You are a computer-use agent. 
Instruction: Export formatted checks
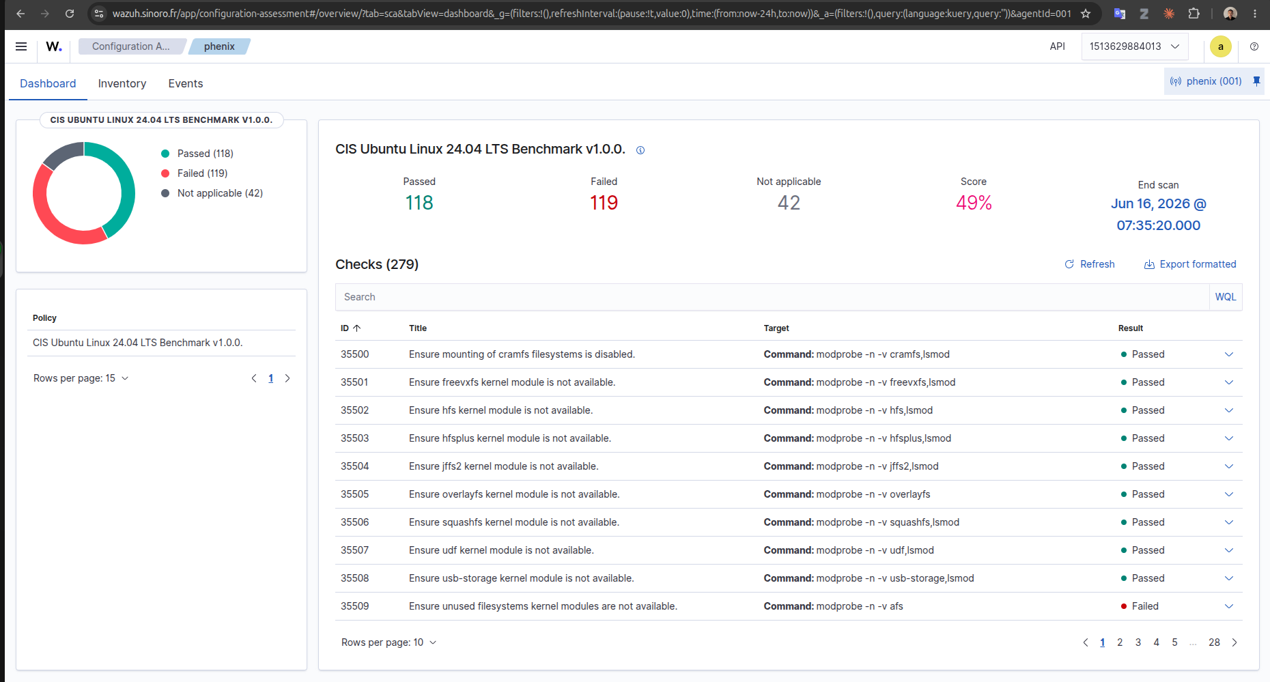(x=1190, y=264)
